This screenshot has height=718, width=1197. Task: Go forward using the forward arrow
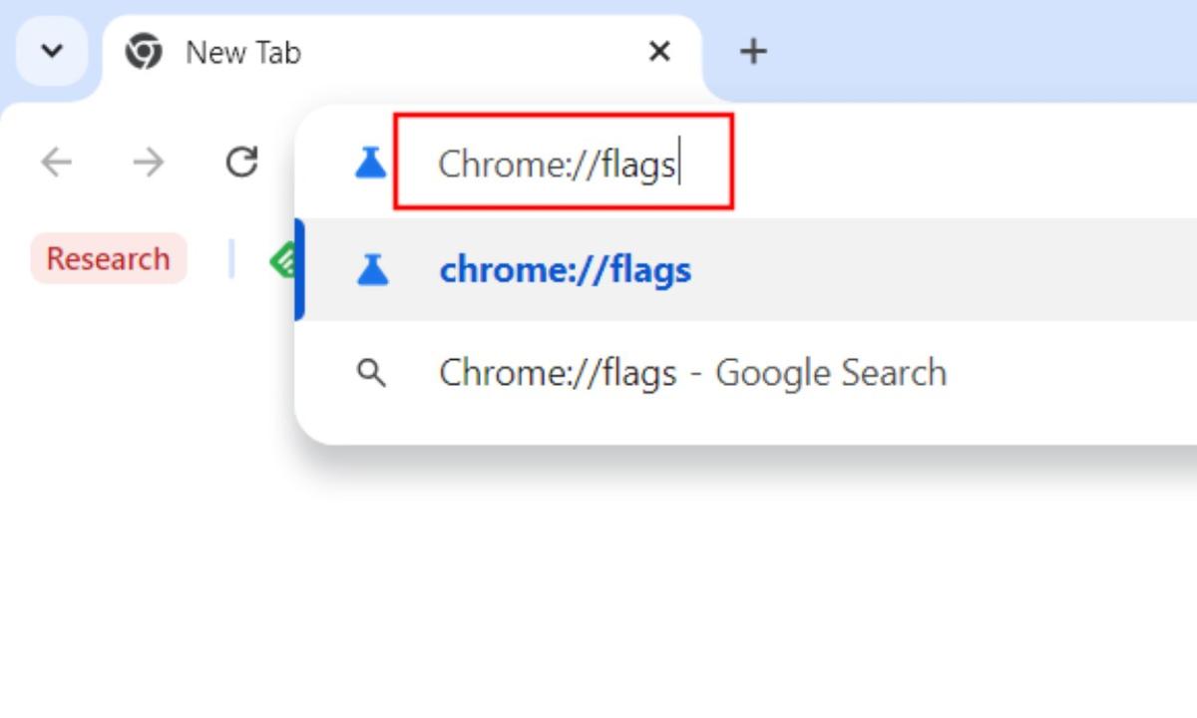coord(149,162)
